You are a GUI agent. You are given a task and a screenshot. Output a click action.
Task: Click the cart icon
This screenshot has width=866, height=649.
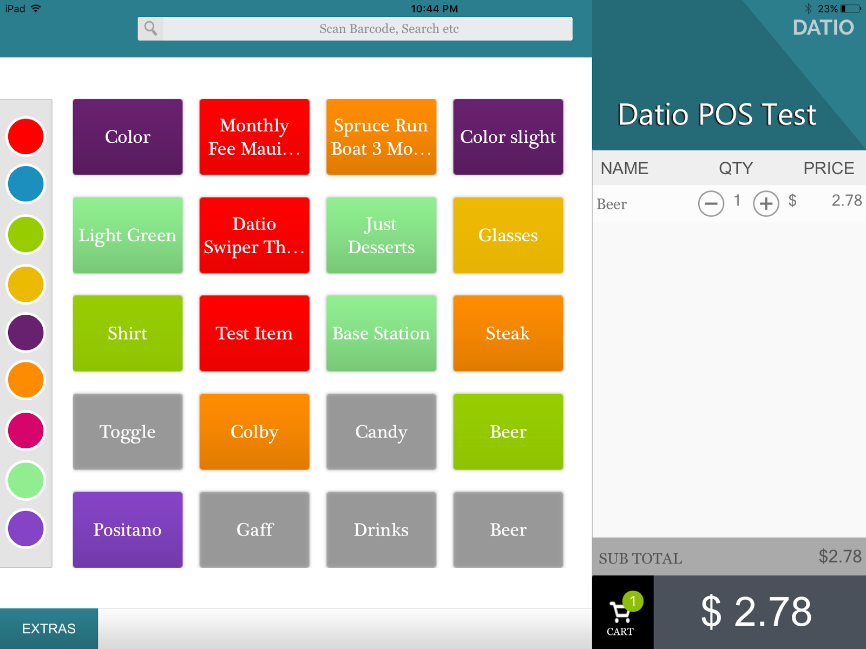pos(621,610)
